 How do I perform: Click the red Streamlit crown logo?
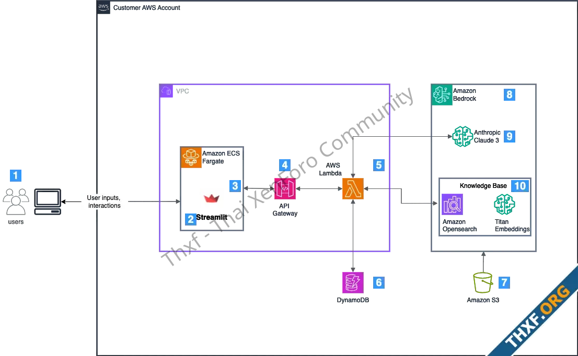(x=212, y=198)
